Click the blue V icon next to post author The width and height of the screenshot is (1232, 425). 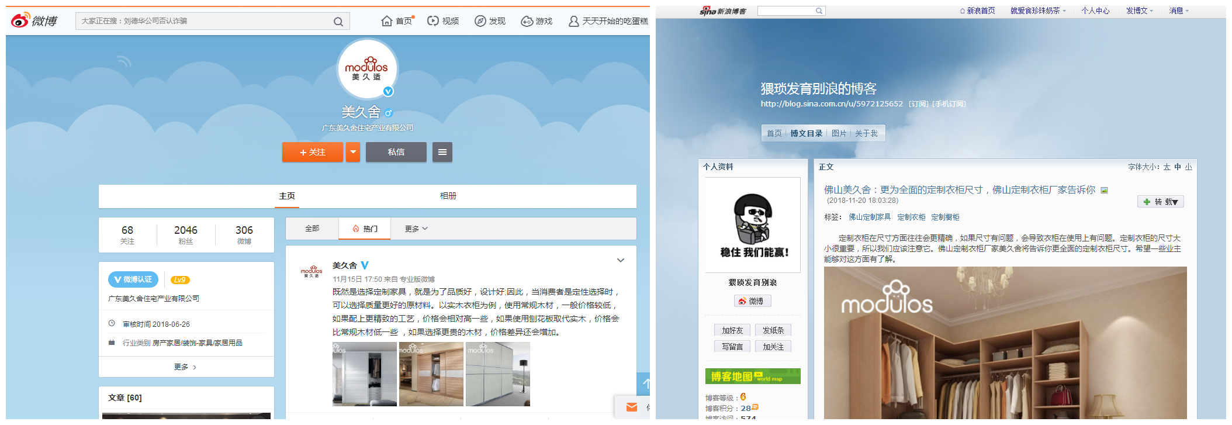365,265
